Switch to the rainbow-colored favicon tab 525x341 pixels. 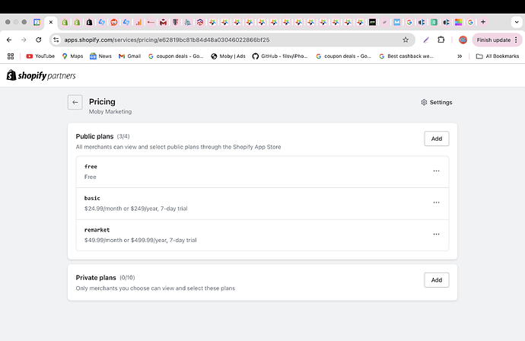tap(458, 22)
